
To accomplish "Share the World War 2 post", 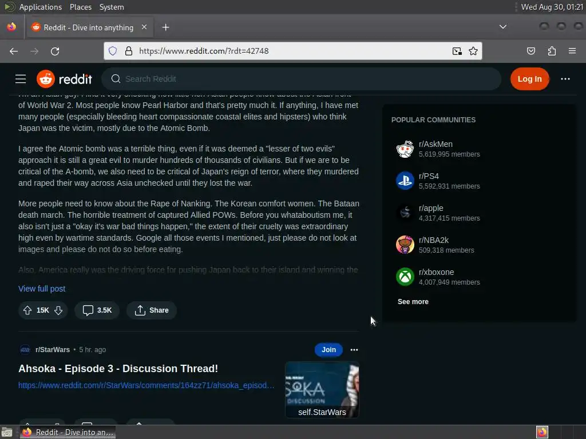I will click(151, 310).
